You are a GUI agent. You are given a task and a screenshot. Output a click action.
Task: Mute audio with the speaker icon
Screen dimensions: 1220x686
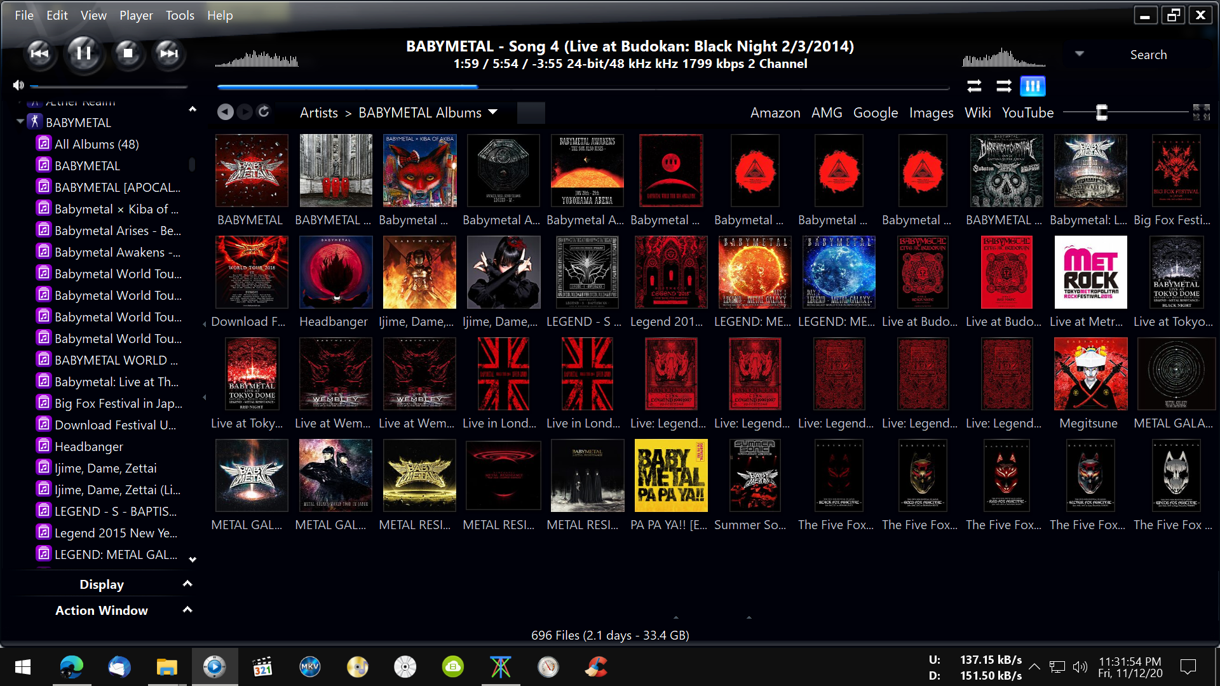tap(18, 85)
